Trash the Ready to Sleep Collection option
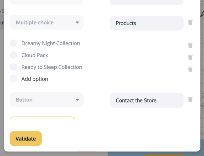Screen dimensions: 204x156 (190, 69)
